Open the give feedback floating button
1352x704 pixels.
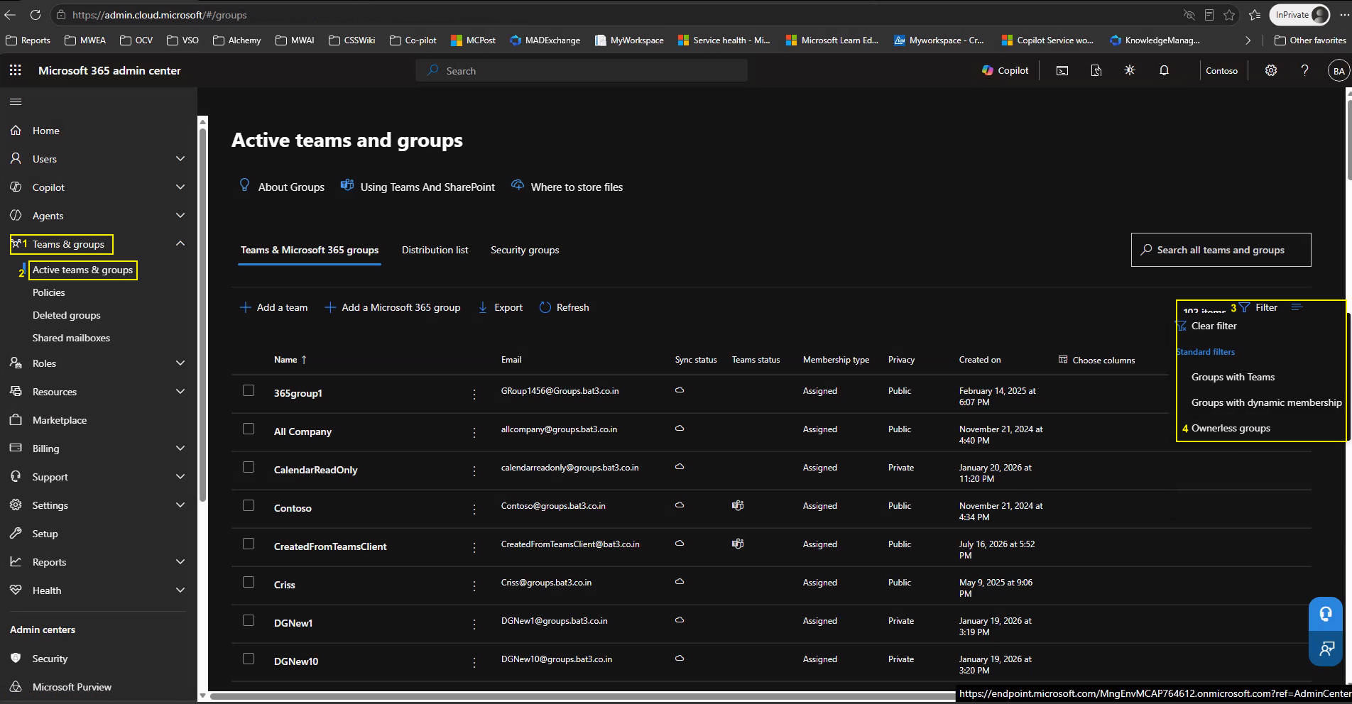(1326, 649)
